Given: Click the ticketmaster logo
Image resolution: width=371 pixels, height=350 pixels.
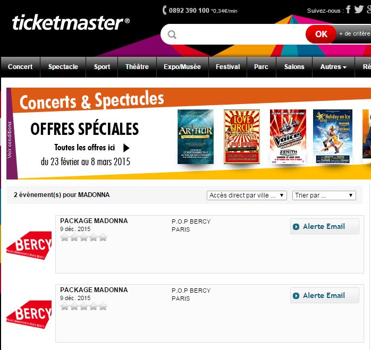Looking at the screenshot, I should [x=71, y=23].
